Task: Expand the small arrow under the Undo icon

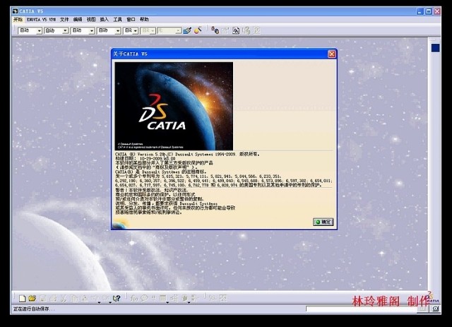Action: click(99, 302)
